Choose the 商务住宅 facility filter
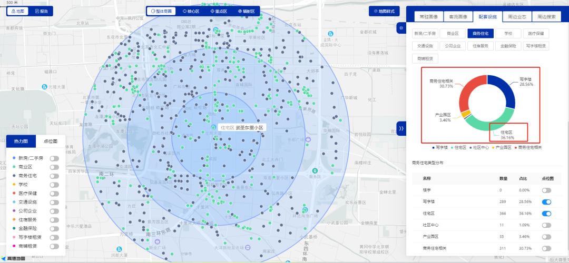The width and height of the screenshot is (569, 263). pos(480,34)
